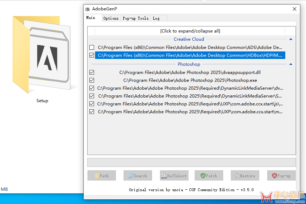Screen dimensions: 306x204
Task: Open the Pop-up Tools tab
Action: tap(135, 18)
